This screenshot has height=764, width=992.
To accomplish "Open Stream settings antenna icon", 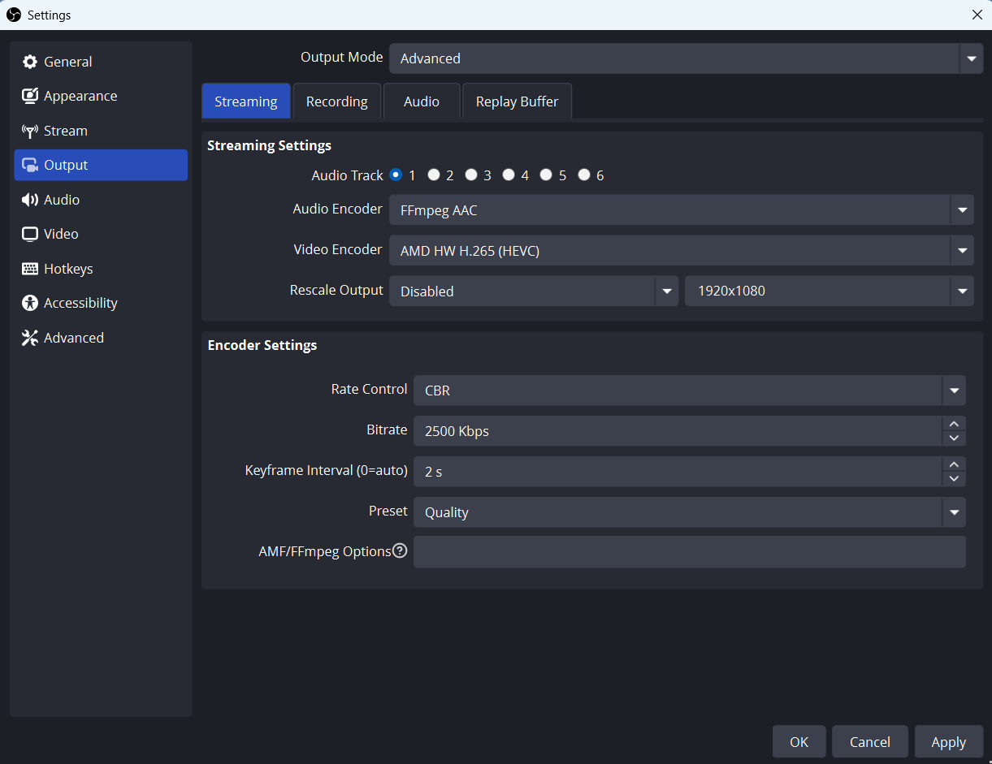I will click(30, 131).
